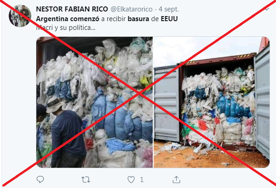Open the close-up photo of plastic bales
The height and width of the screenshot is (188, 276).
click(x=94, y=102)
